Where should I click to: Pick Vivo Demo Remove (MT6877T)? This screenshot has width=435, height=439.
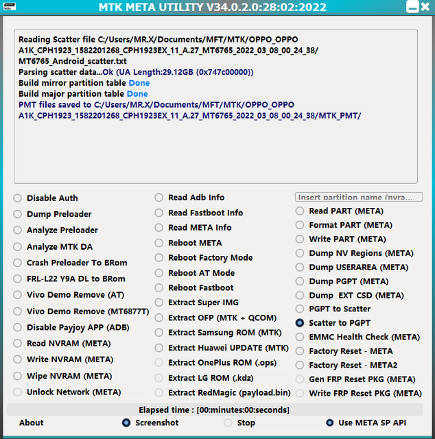point(17,311)
